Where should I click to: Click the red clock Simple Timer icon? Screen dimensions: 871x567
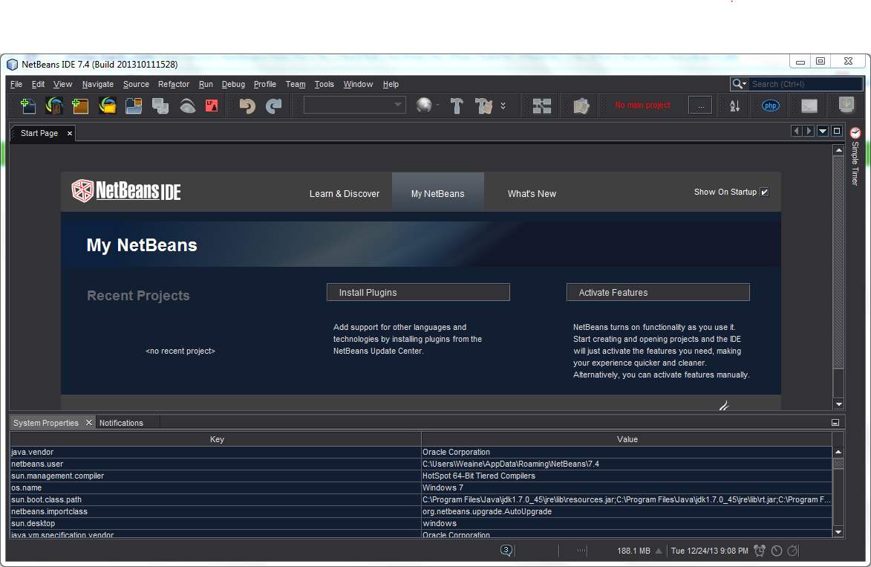click(855, 133)
